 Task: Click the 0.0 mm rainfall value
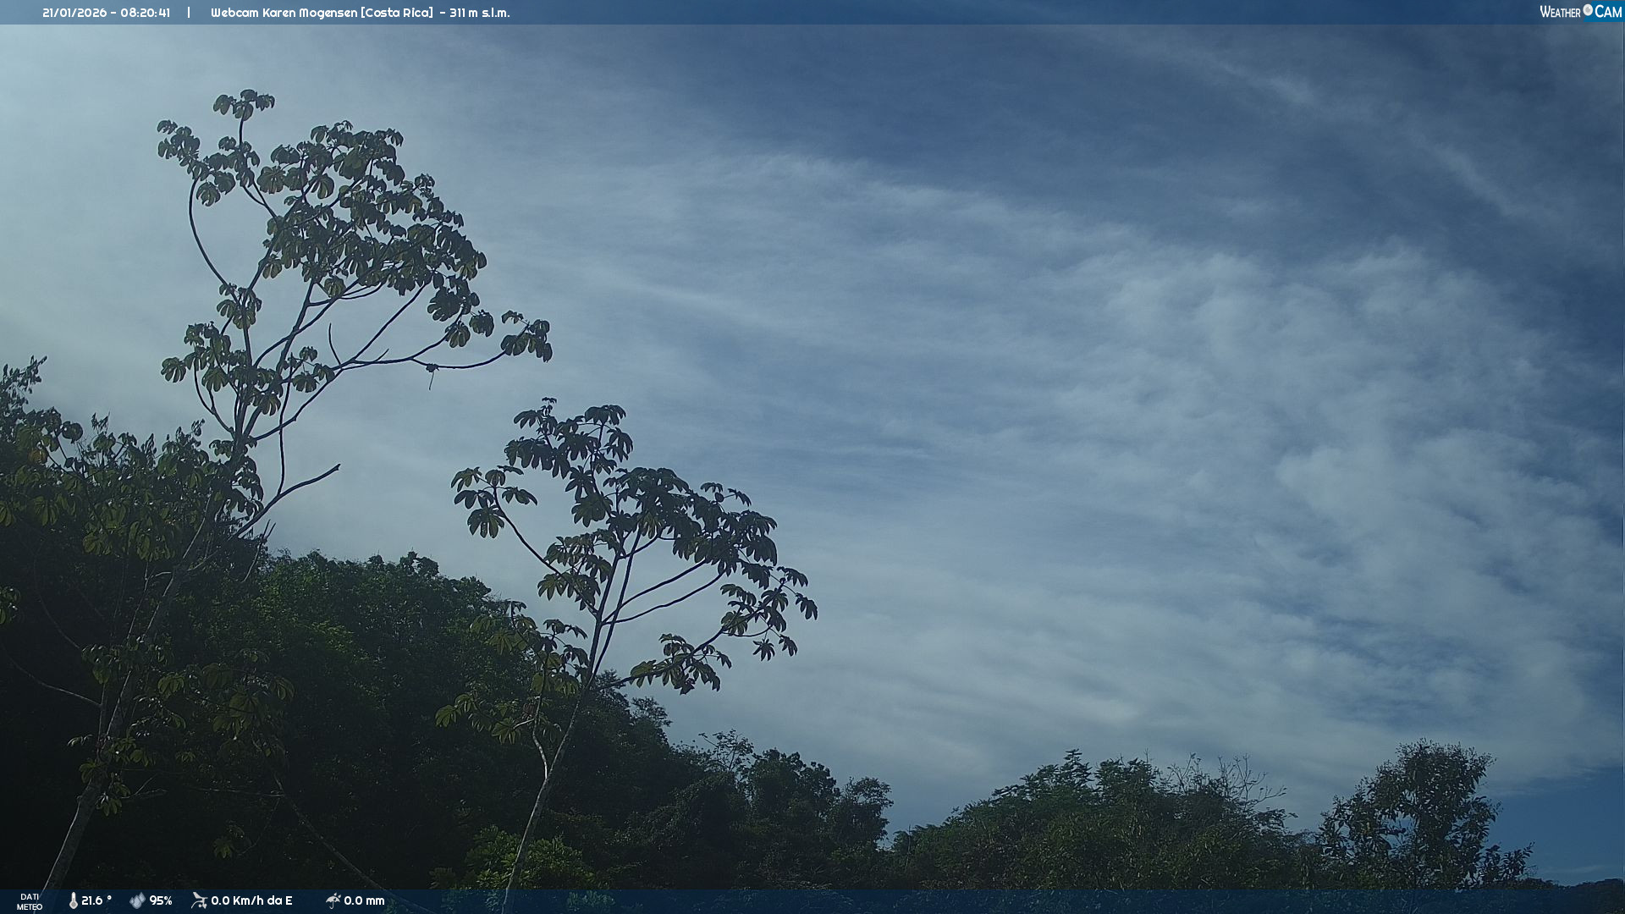(364, 901)
